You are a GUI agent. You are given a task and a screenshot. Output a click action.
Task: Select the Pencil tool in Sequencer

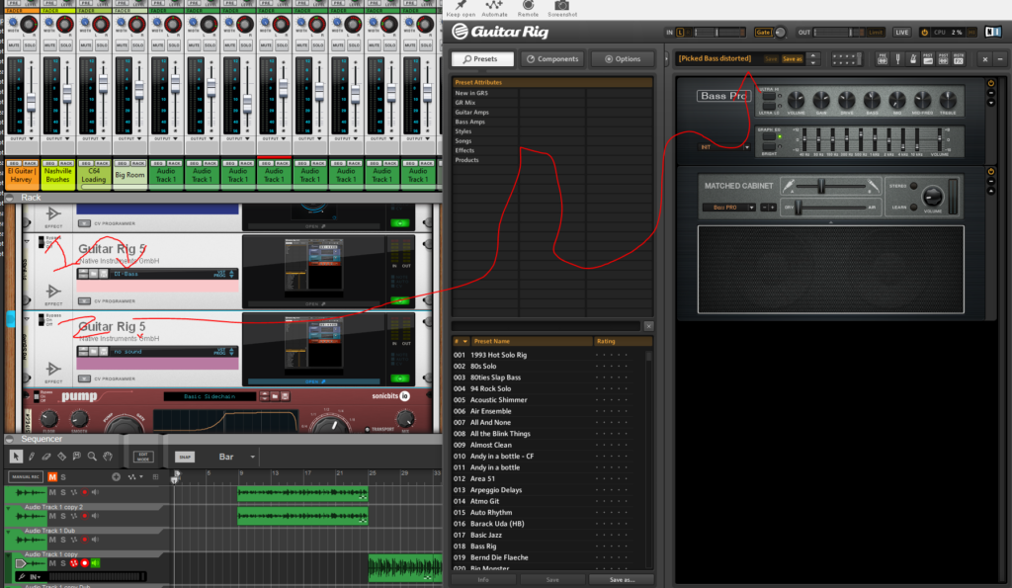pyautogui.click(x=31, y=457)
